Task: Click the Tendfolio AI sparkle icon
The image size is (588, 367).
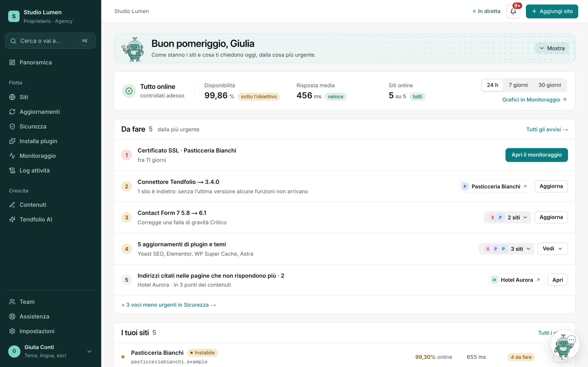Action: [12, 219]
